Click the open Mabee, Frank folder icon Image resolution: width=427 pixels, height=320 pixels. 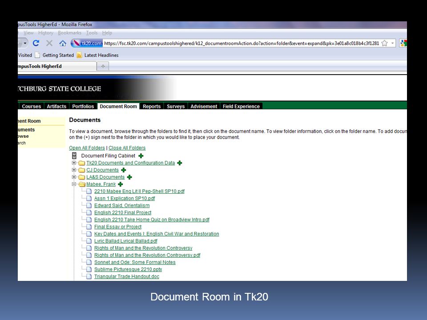82,184
